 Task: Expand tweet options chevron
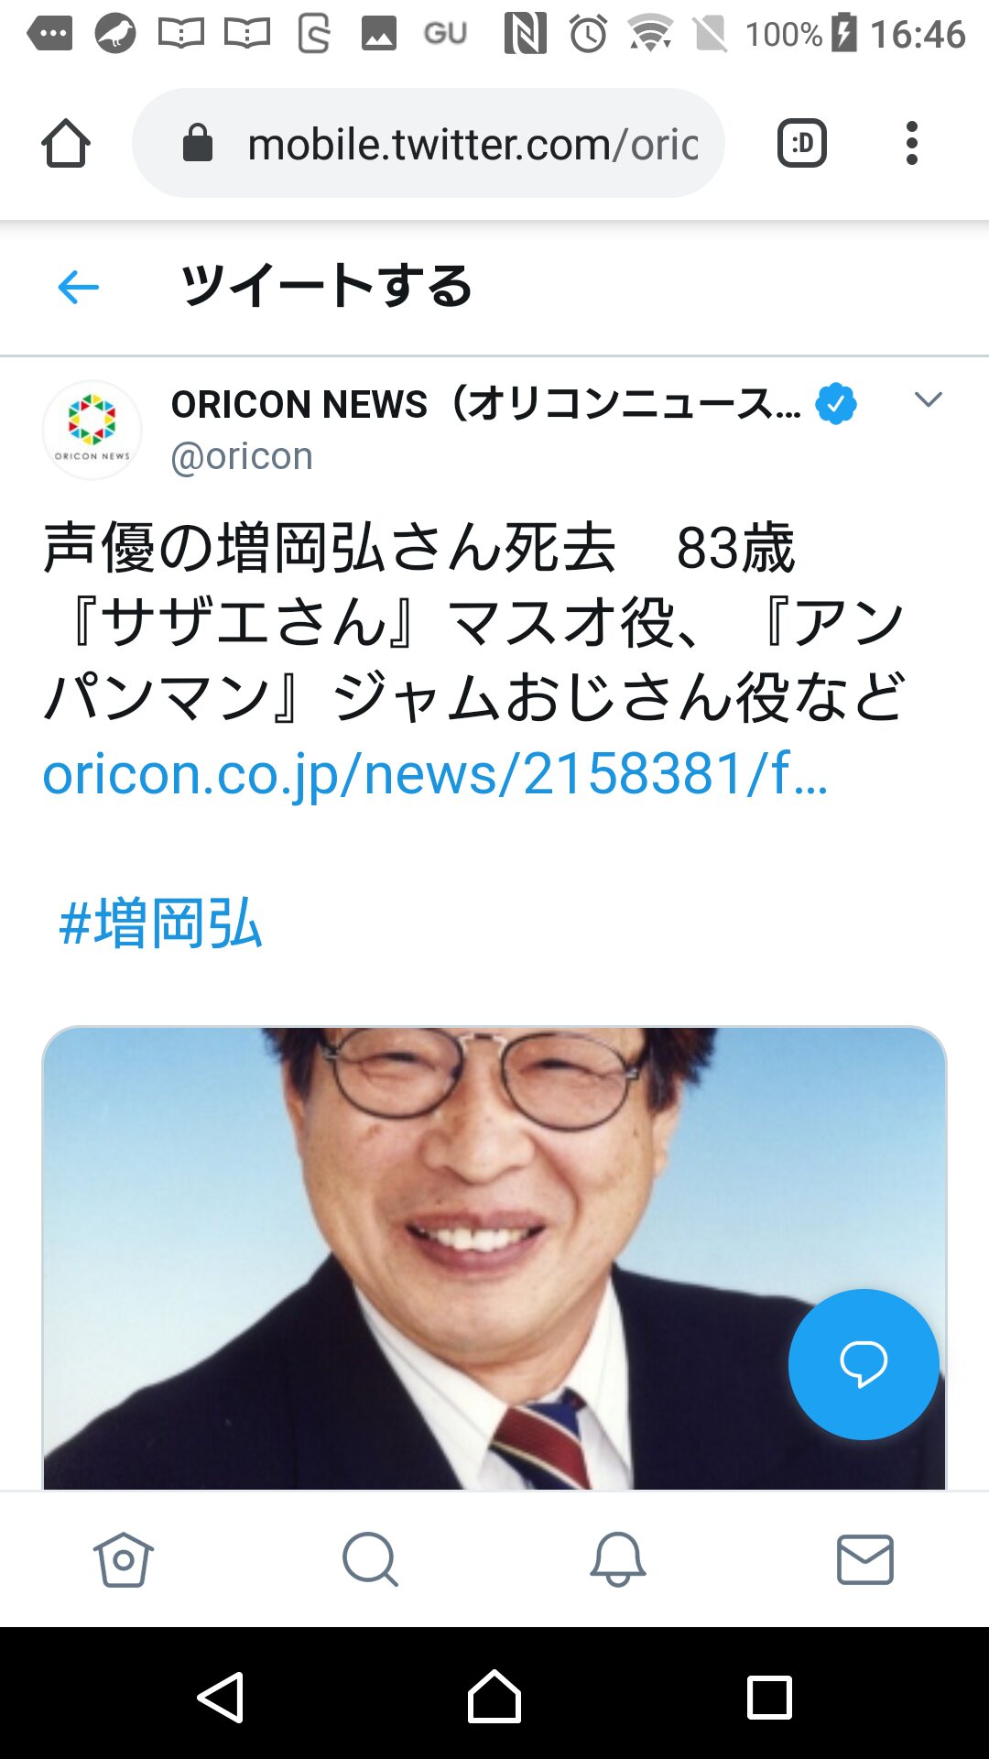pyautogui.click(x=929, y=399)
